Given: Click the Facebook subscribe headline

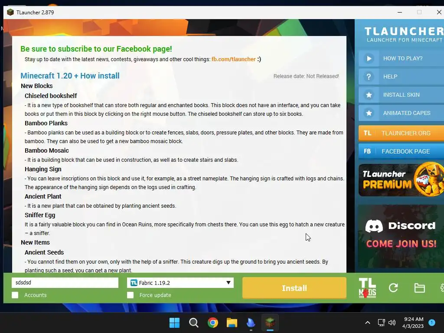Looking at the screenshot, I should tap(96, 49).
